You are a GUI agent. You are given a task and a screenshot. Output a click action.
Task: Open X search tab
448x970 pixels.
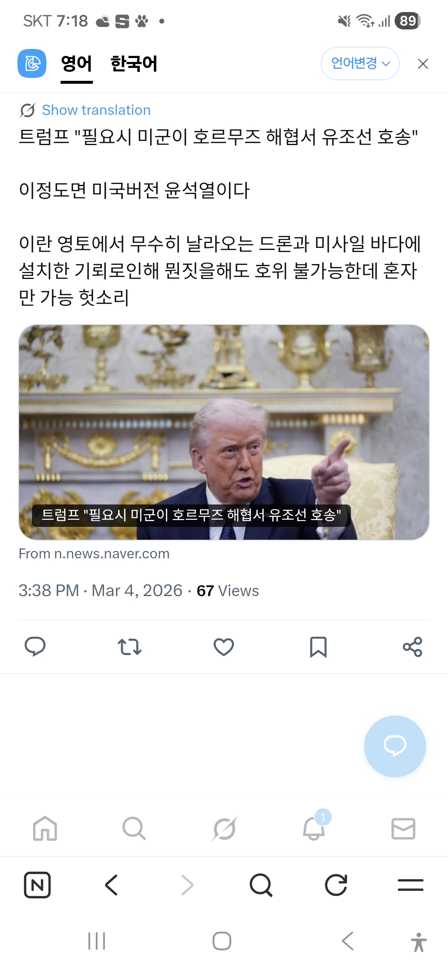pyautogui.click(x=134, y=828)
